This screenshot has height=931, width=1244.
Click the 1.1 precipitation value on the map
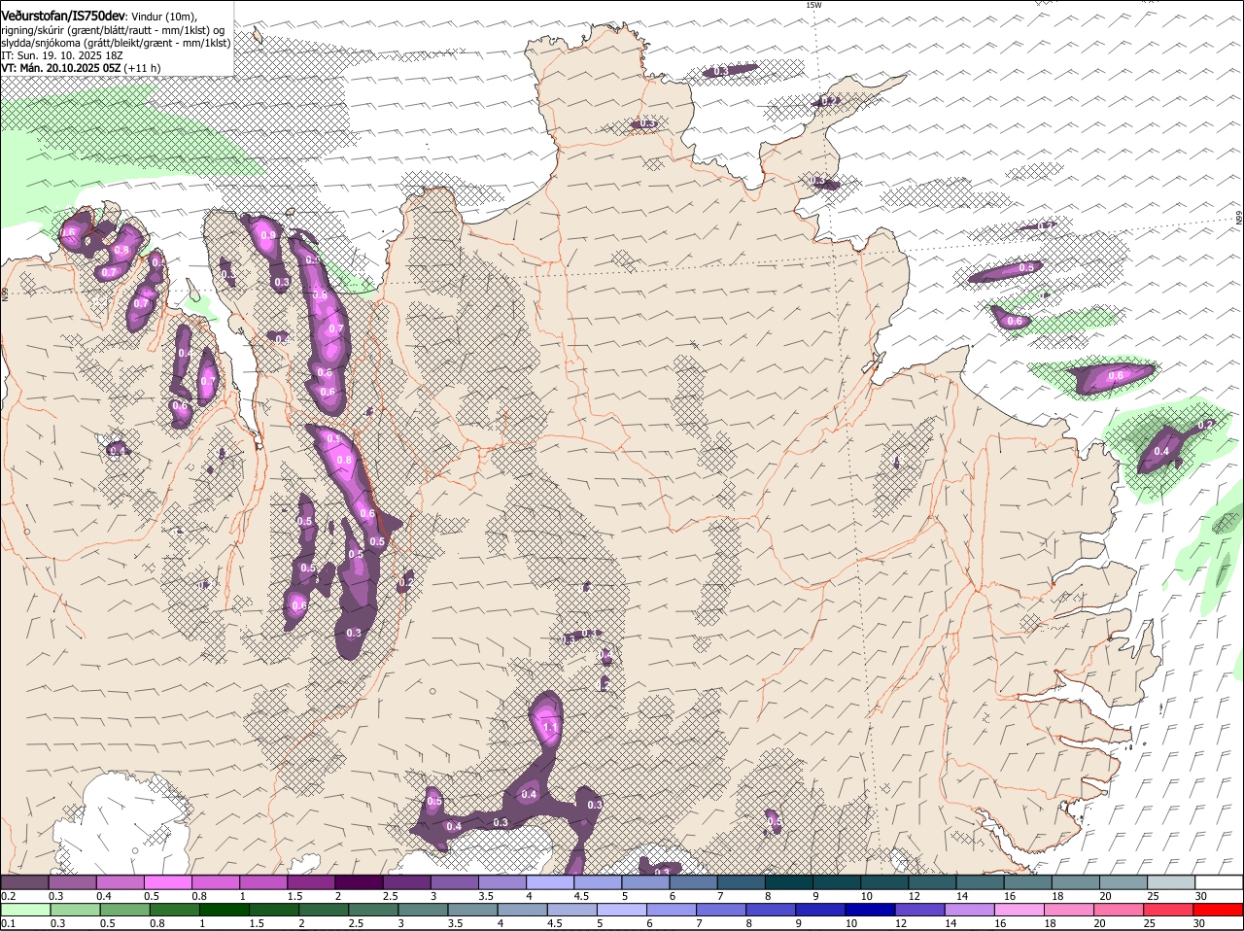549,727
